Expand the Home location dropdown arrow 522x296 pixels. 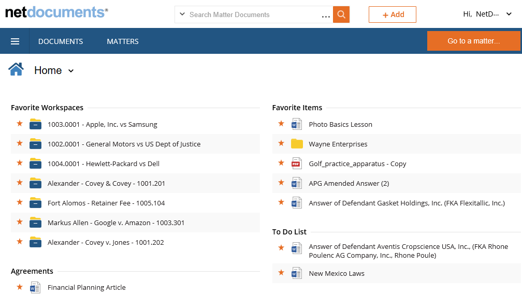click(71, 71)
